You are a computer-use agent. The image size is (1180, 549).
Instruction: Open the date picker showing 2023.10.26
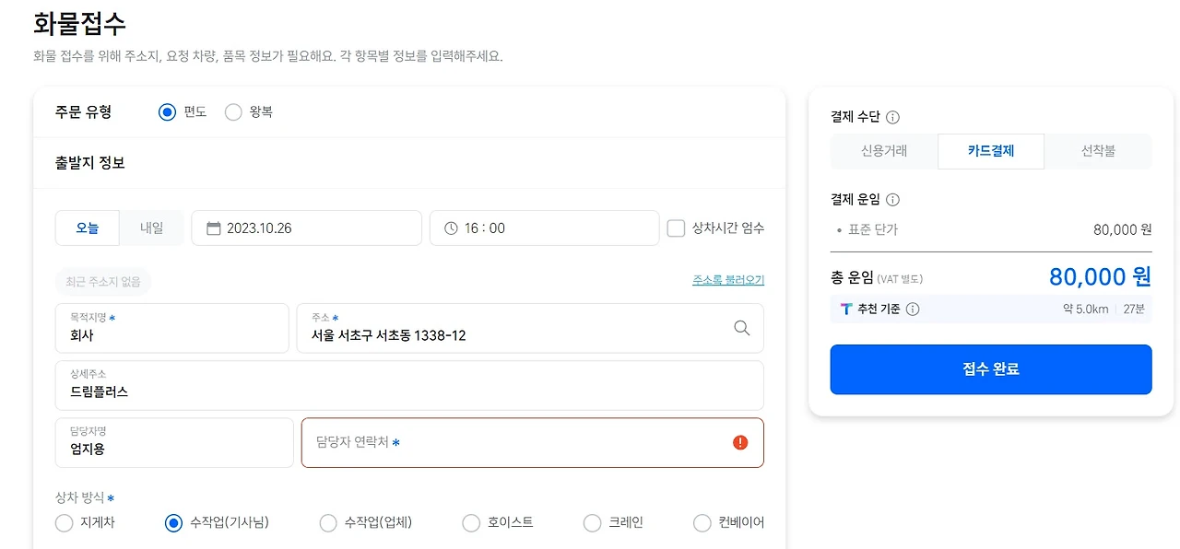point(306,228)
